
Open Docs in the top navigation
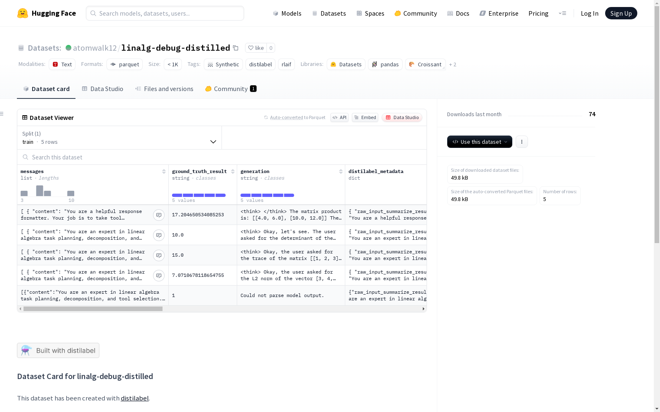458,13
